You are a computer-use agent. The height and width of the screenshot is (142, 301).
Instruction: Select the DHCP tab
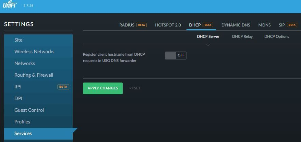coord(201,25)
